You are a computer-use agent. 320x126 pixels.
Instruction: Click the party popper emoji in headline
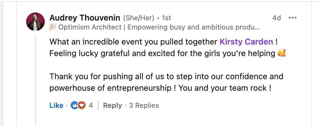53,27
